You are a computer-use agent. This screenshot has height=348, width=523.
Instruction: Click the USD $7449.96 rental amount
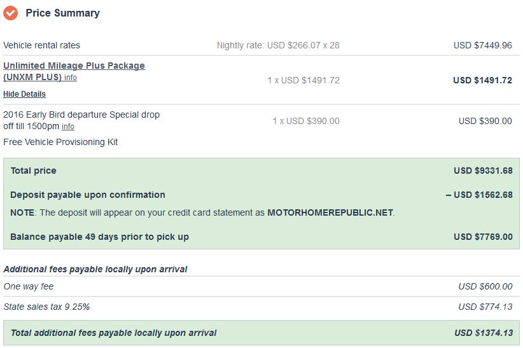coord(482,45)
